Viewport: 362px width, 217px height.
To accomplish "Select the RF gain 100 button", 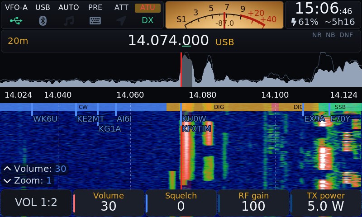I will click(253, 203).
